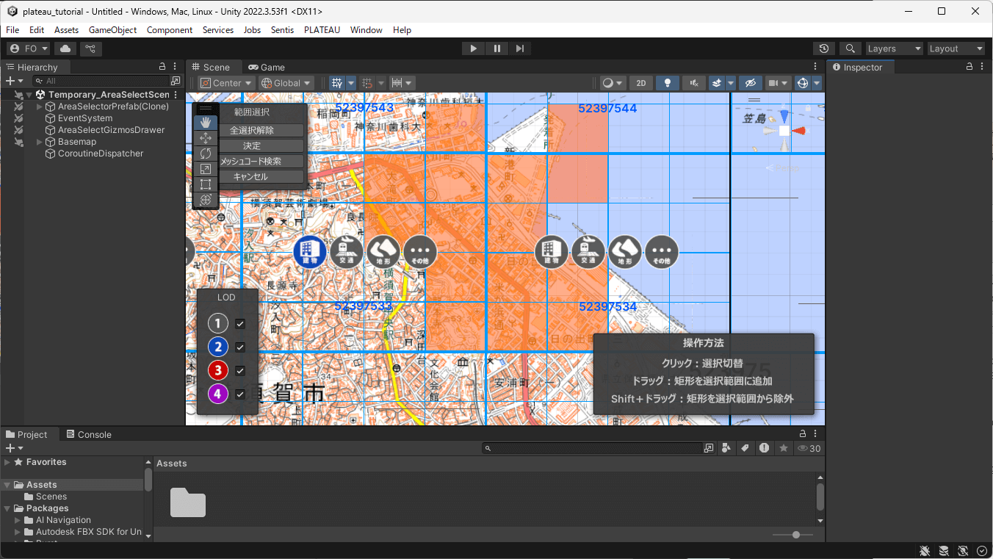Open the version control branch icon in toolbar
This screenshot has height=559, width=993.
click(x=90, y=48)
